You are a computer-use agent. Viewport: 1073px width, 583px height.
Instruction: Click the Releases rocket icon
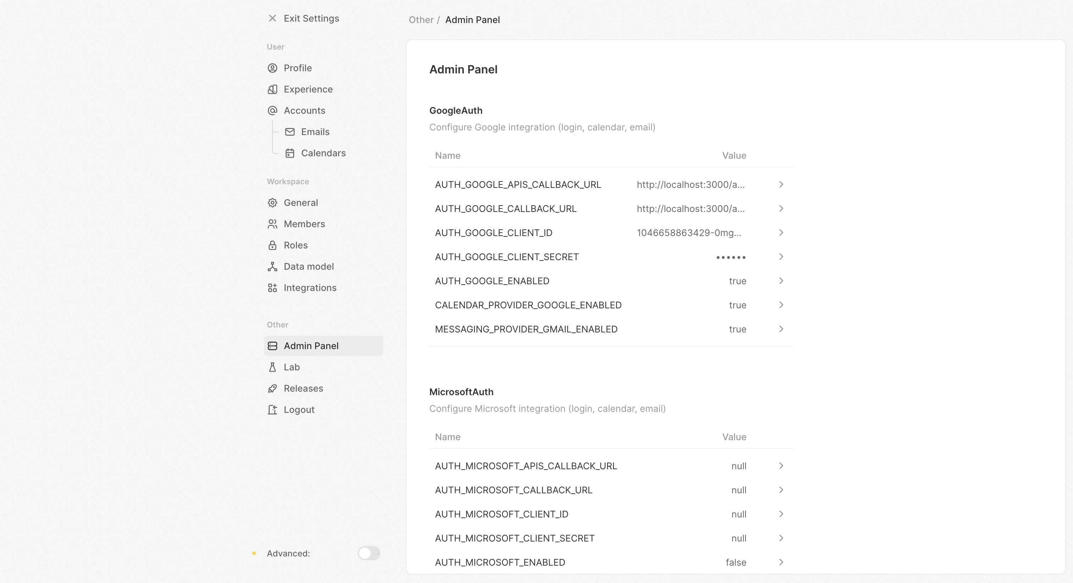coord(273,388)
